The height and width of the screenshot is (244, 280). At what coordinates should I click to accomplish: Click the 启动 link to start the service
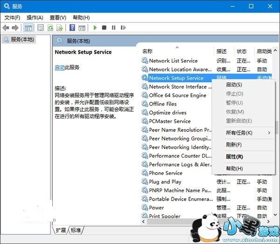[x=59, y=68]
